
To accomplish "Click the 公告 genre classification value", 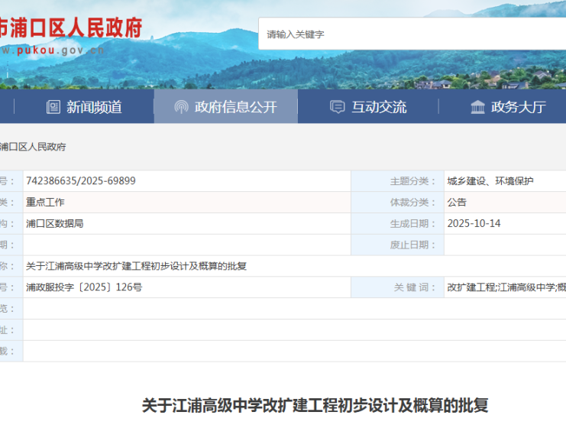I will pos(457,203).
